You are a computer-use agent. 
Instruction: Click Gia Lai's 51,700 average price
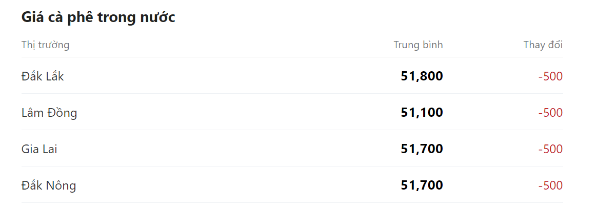coord(422,149)
